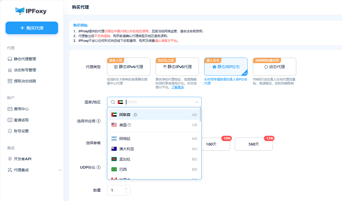
Task: Click the 动态账号管理 sidebar icon
Action: point(10,70)
